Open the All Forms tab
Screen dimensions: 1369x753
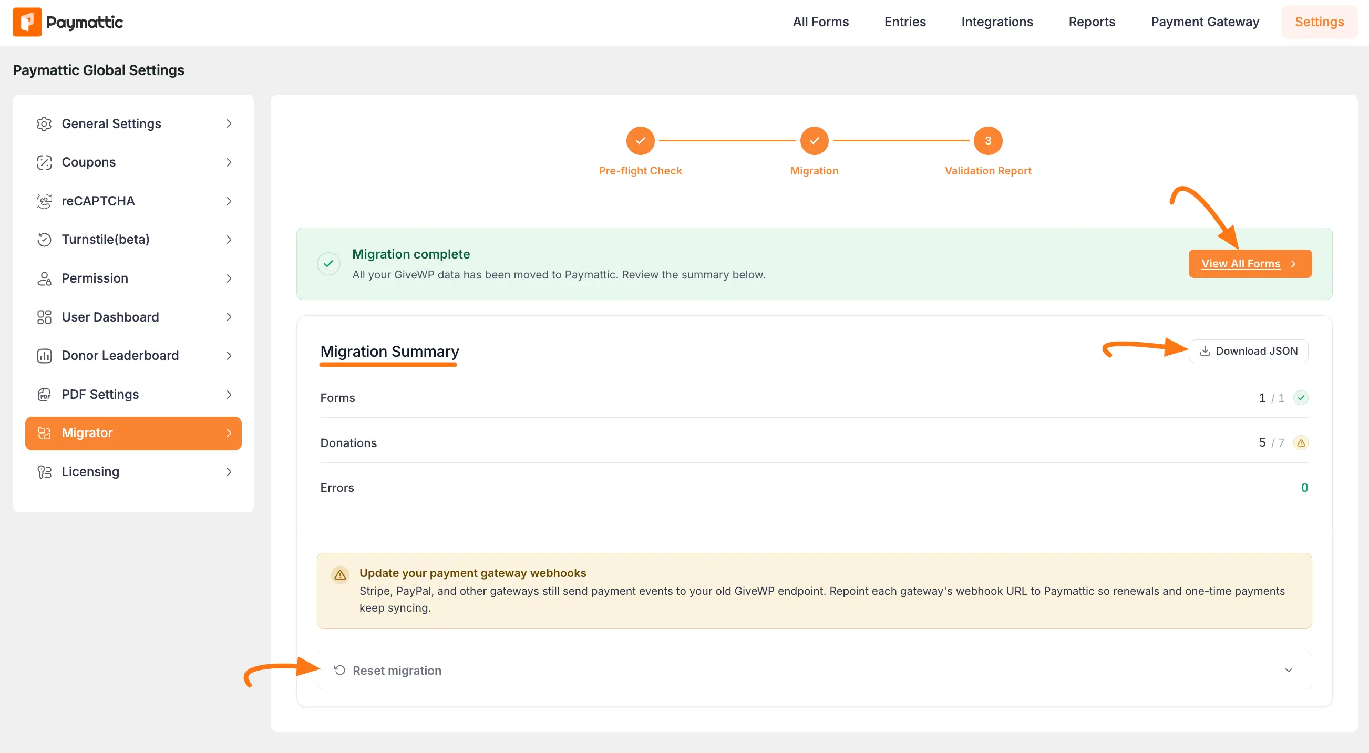(820, 22)
